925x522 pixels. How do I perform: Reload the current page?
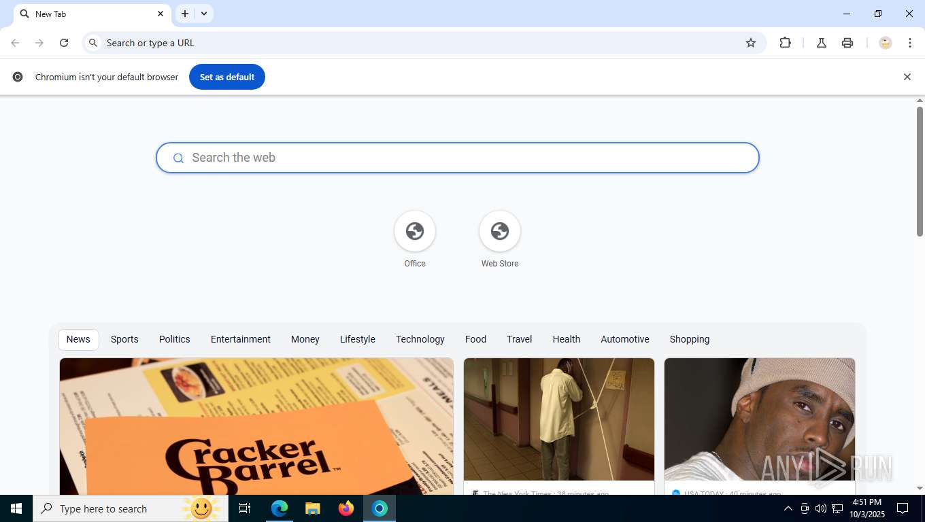tap(64, 43)
